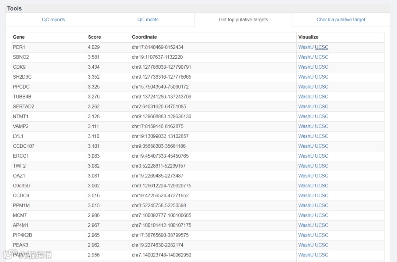The image size is (397, 262).
Task: Click coordinate chr17:8140469-8152434
Action: pos(157,47)
